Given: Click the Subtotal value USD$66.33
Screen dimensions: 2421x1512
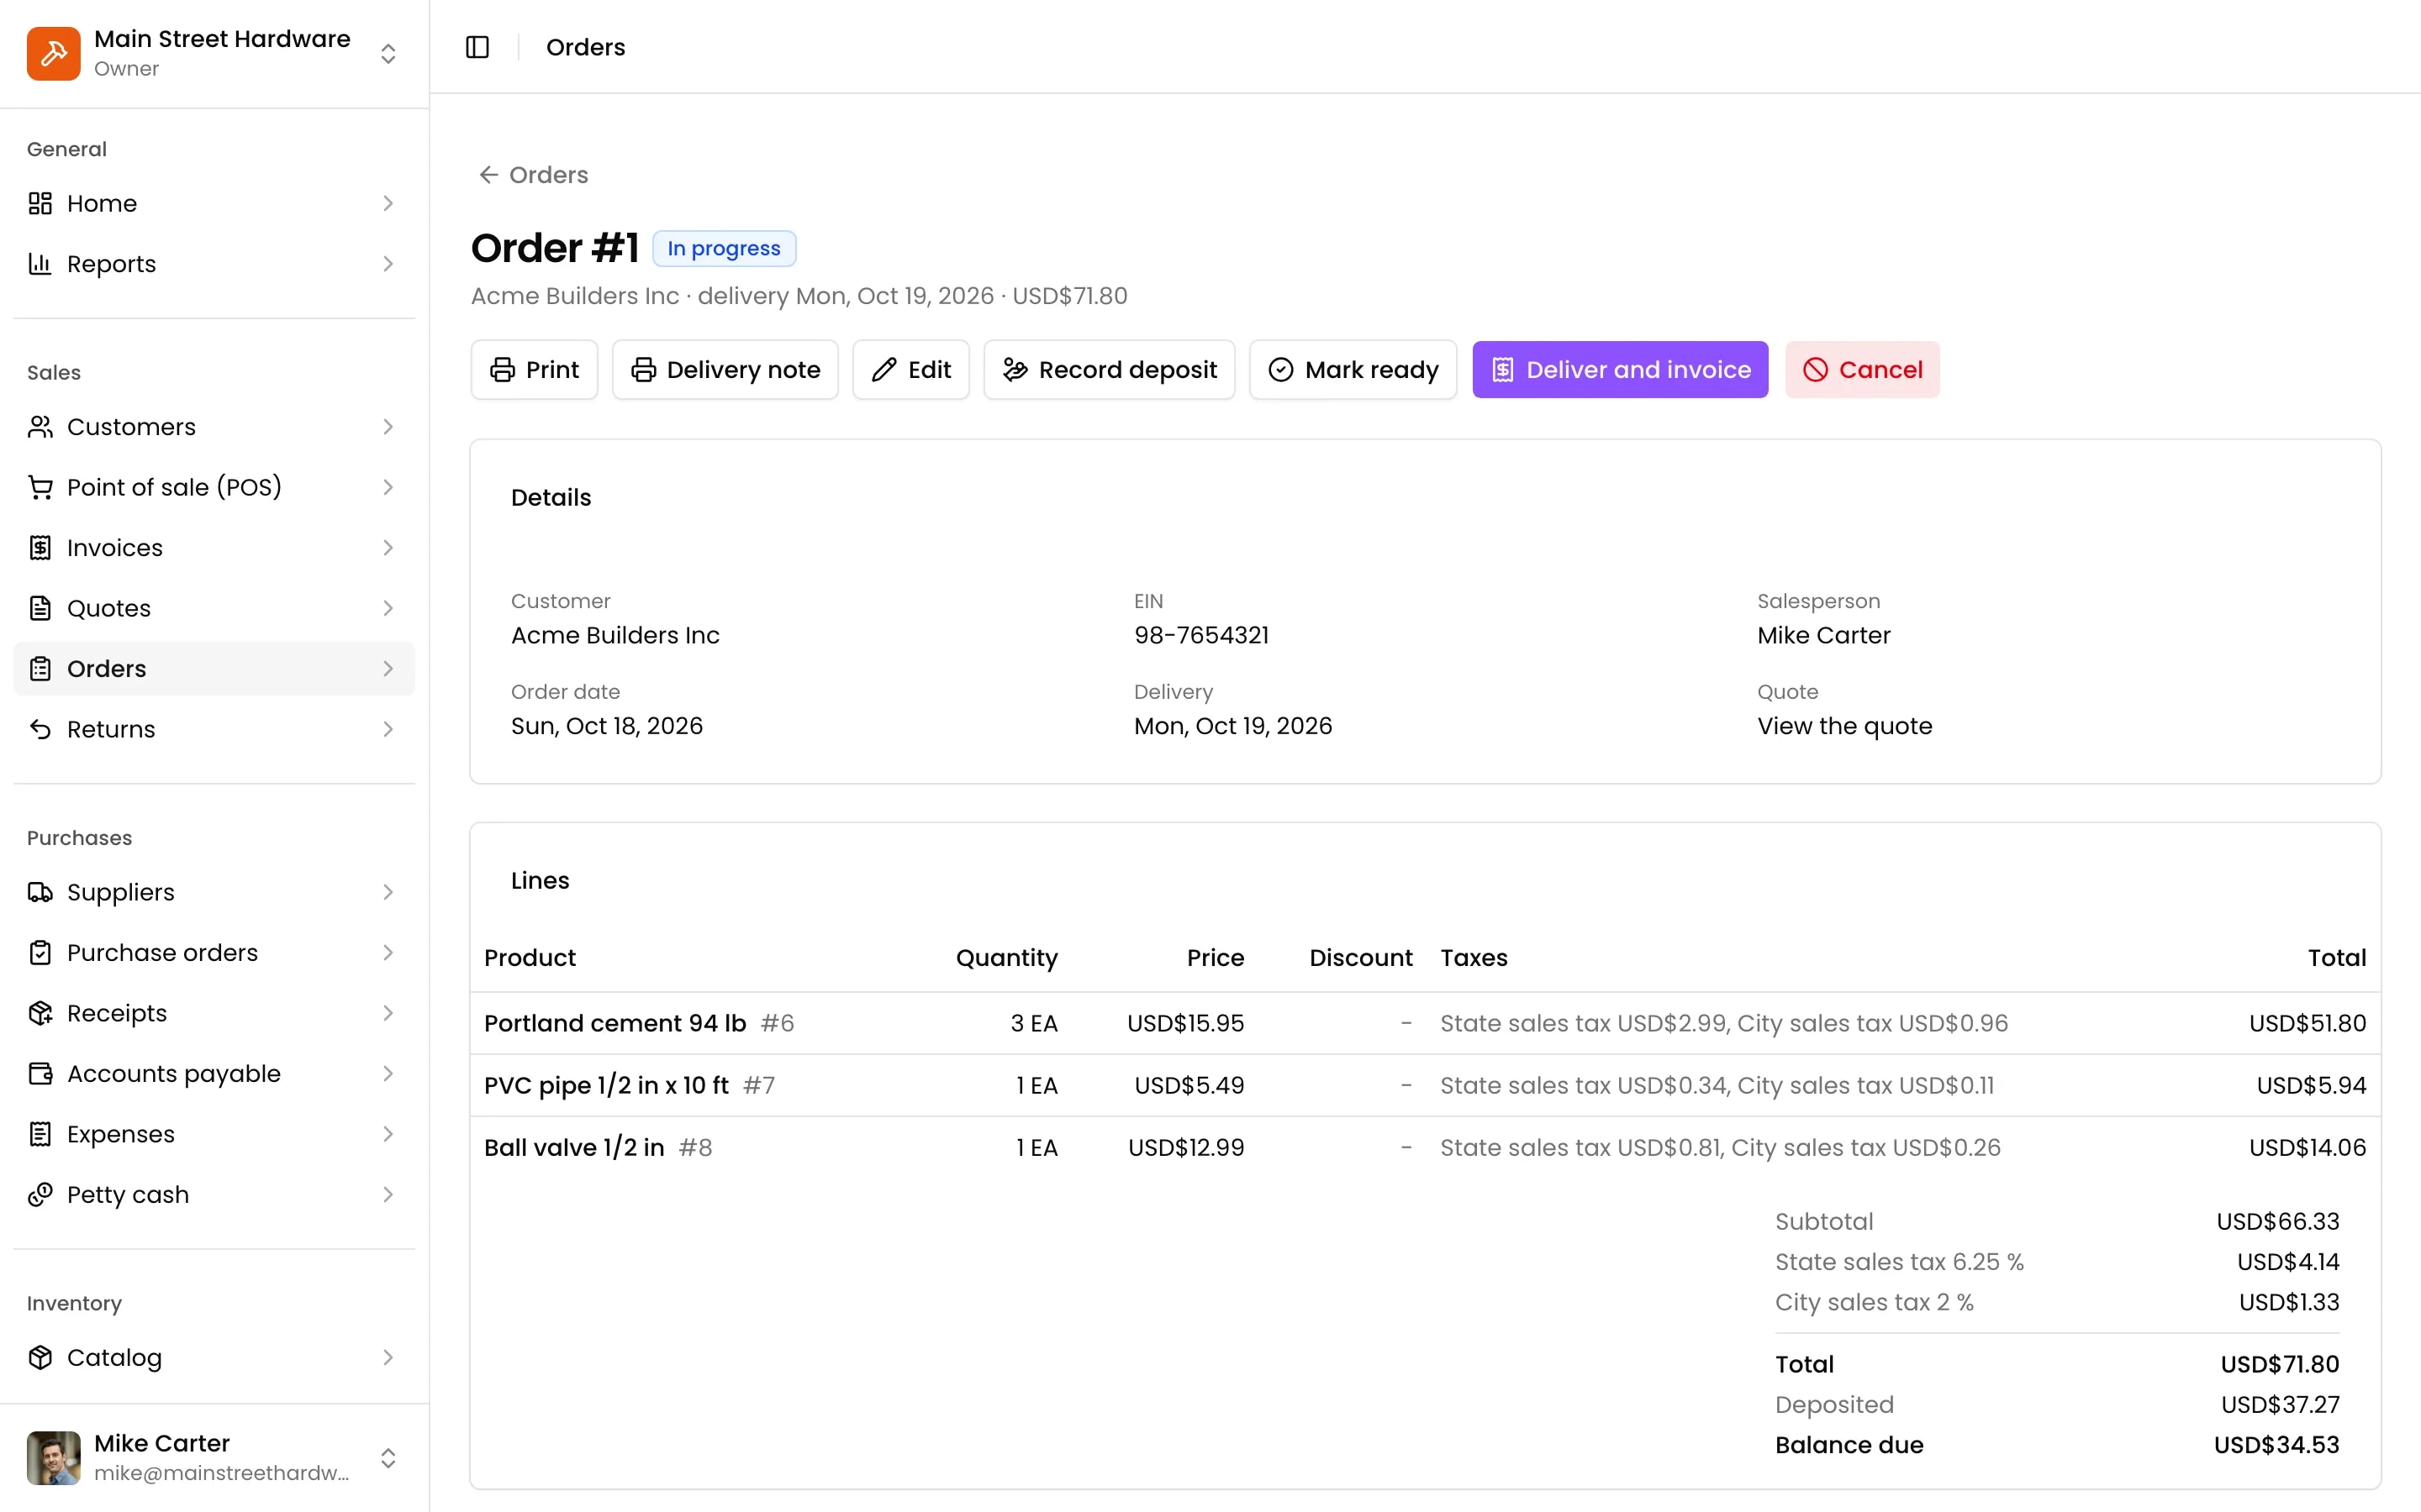Looking at the screenshot, I should pyautogui.click(x=2277, y=1221).
